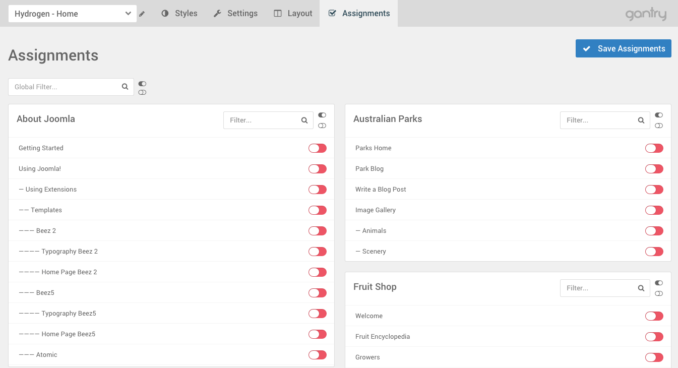Click the Gantry logo
Image resolution: width=678 pixels, height=368 pixels.
[646, 14]
